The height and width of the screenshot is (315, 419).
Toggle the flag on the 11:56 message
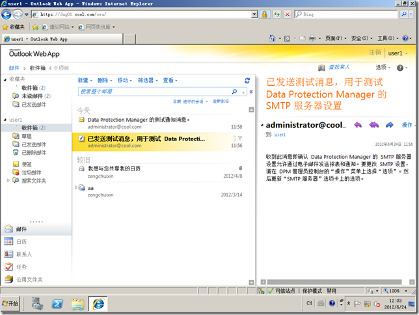click(x=240, y=138)
